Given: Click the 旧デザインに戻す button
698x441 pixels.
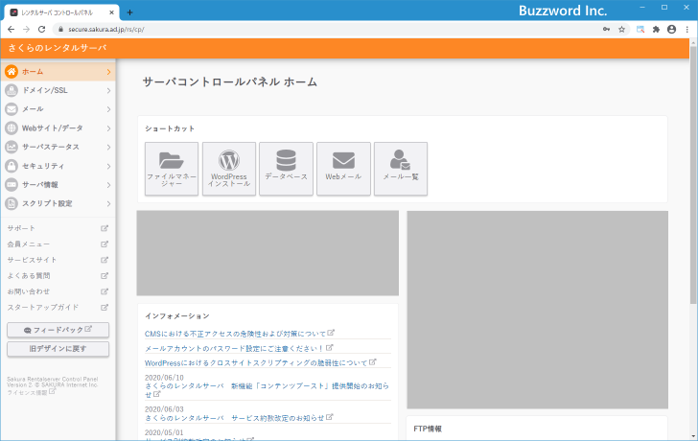Looking at the screenshot, I should [58, 349].
